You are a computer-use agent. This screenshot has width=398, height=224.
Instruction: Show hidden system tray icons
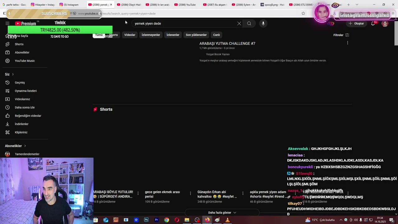(341, 220)
